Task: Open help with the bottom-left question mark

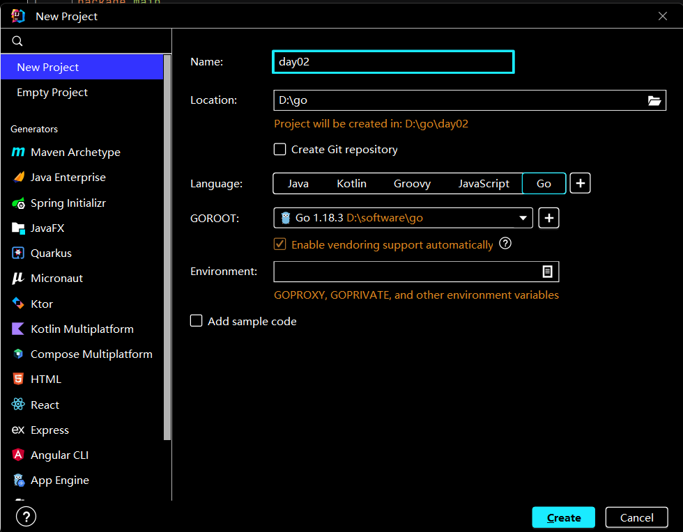Action: click(26, 517)
